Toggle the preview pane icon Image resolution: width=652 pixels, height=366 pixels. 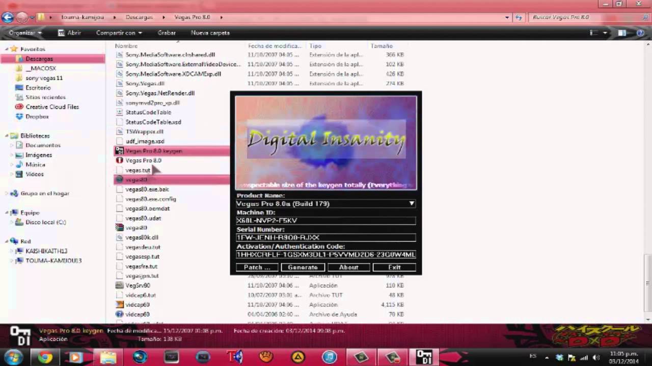[622, 33]
